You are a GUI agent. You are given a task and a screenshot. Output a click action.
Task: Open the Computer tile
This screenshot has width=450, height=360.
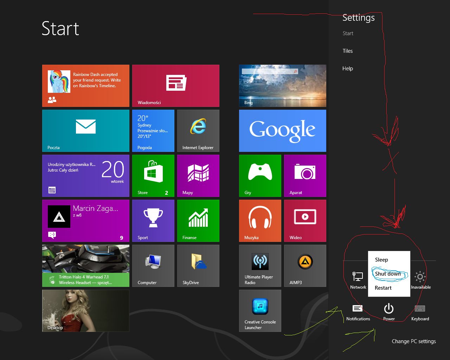pos(153,266)
